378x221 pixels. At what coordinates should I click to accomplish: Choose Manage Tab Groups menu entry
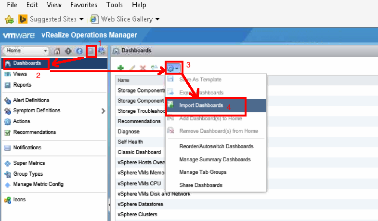pos(203,172)
